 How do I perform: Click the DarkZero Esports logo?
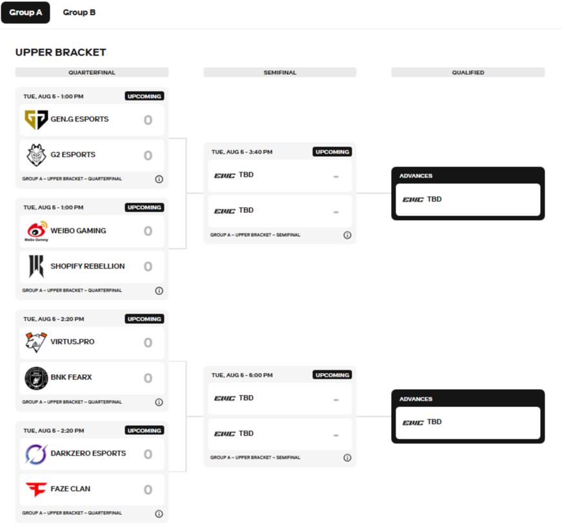(x=36, y=454)
